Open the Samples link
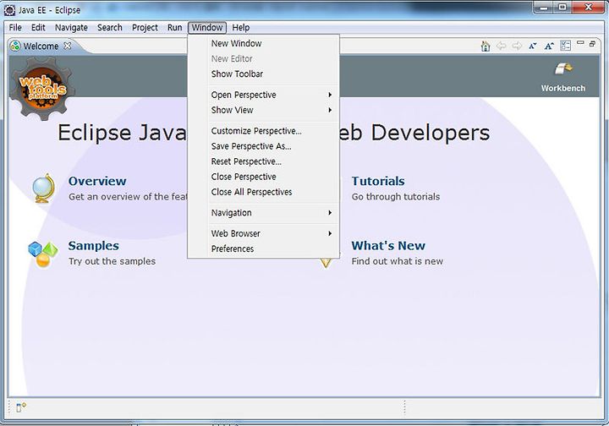 point(94,246)
